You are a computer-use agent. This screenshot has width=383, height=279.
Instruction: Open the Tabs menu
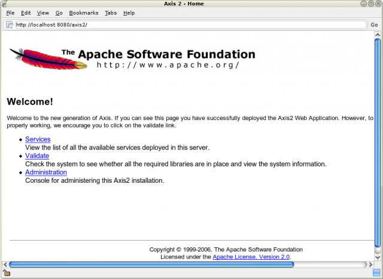[111, 13]
